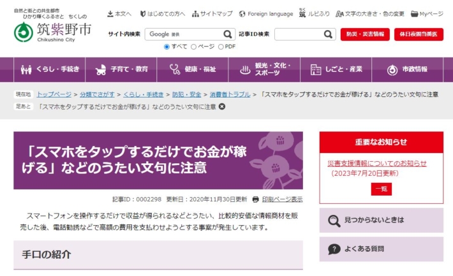
Task: Click the 足あと history page title
Action: (127, 106)
